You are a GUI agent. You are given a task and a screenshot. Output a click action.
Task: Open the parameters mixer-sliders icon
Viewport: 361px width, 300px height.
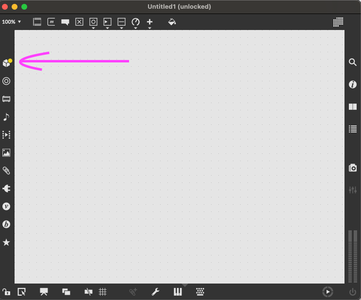coord(352,190)
